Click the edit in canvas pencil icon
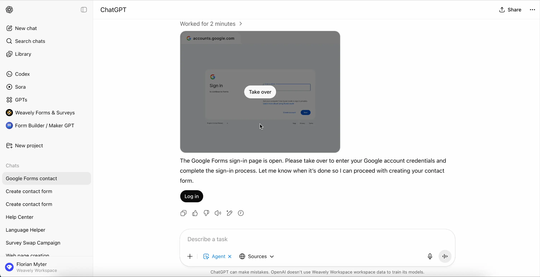Screen dimensions: 540x277 (x=229, y=213)
